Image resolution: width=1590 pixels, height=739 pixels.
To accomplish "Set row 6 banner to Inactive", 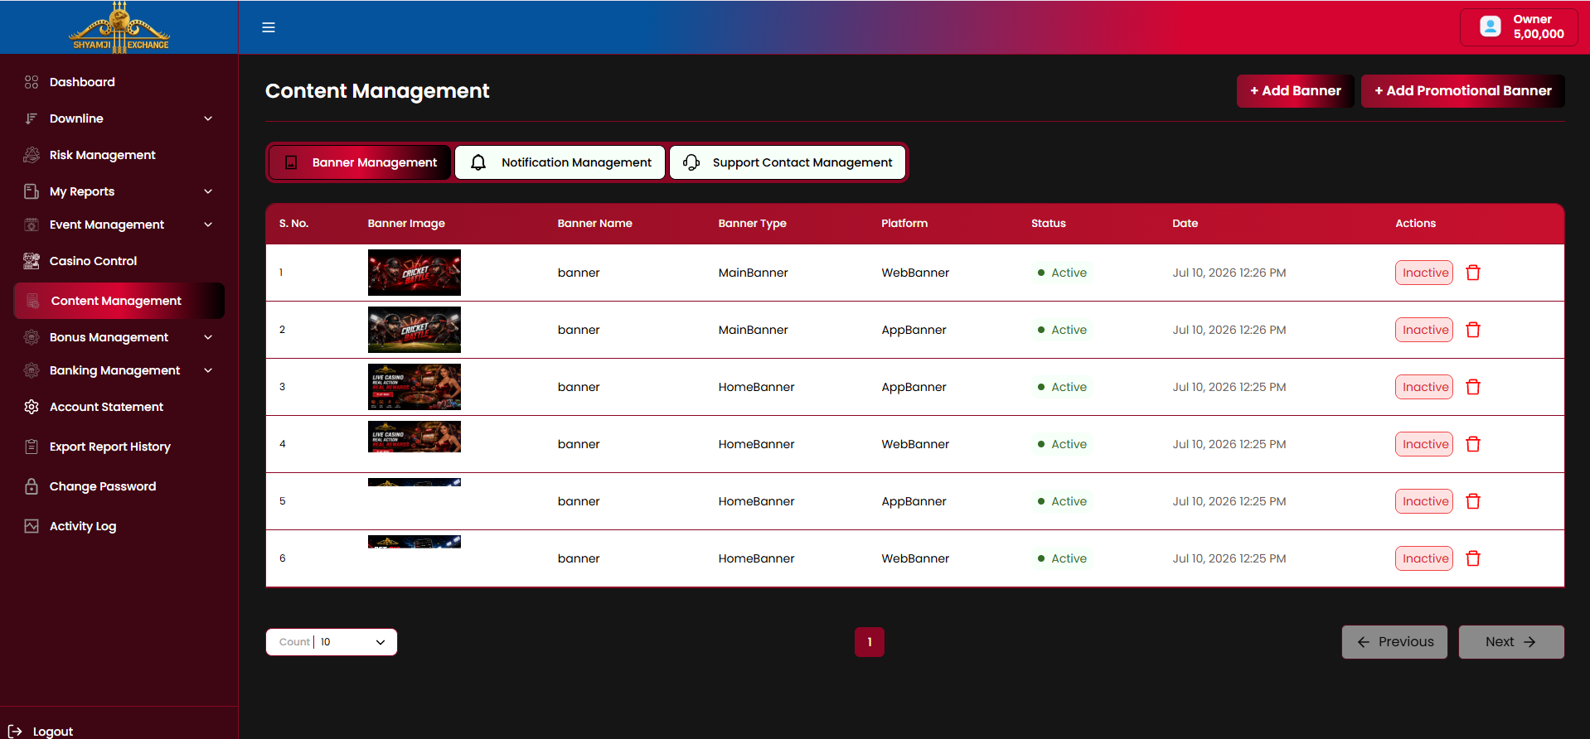I will pos(1424,558).
